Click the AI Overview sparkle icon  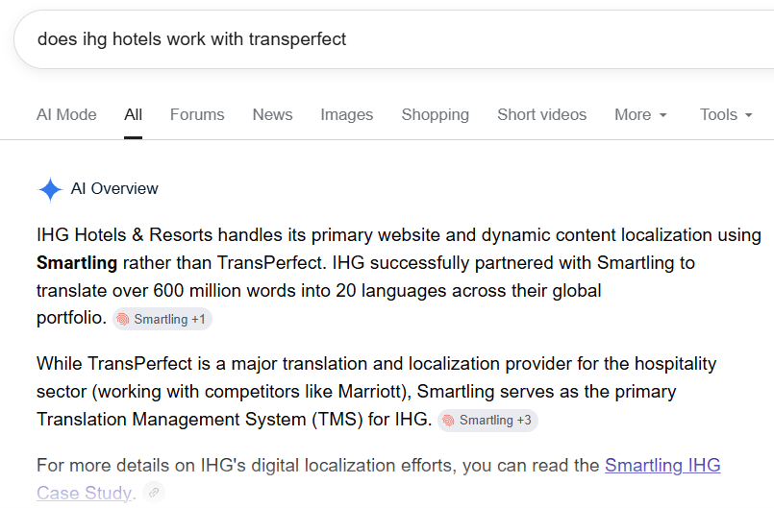[x=50, y=189]
